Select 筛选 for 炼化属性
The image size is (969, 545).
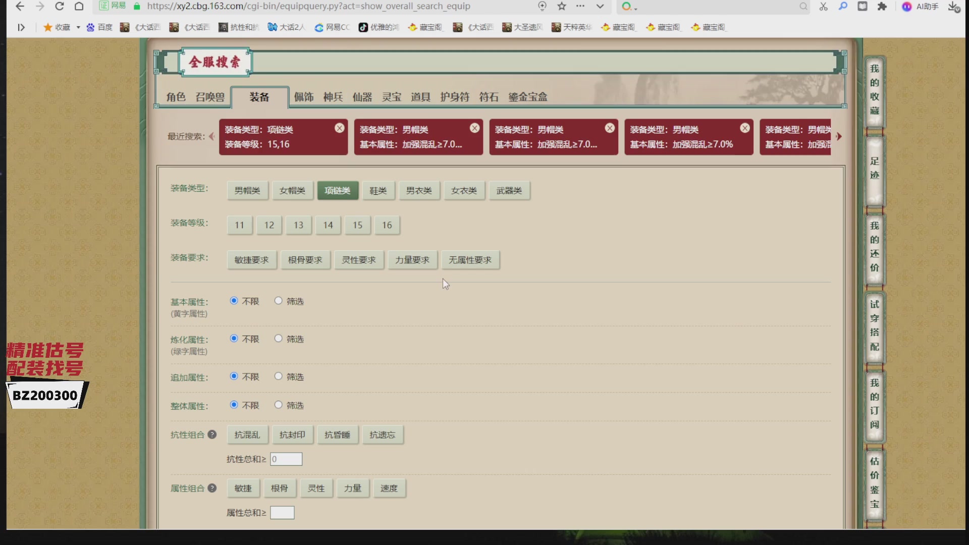278,339
